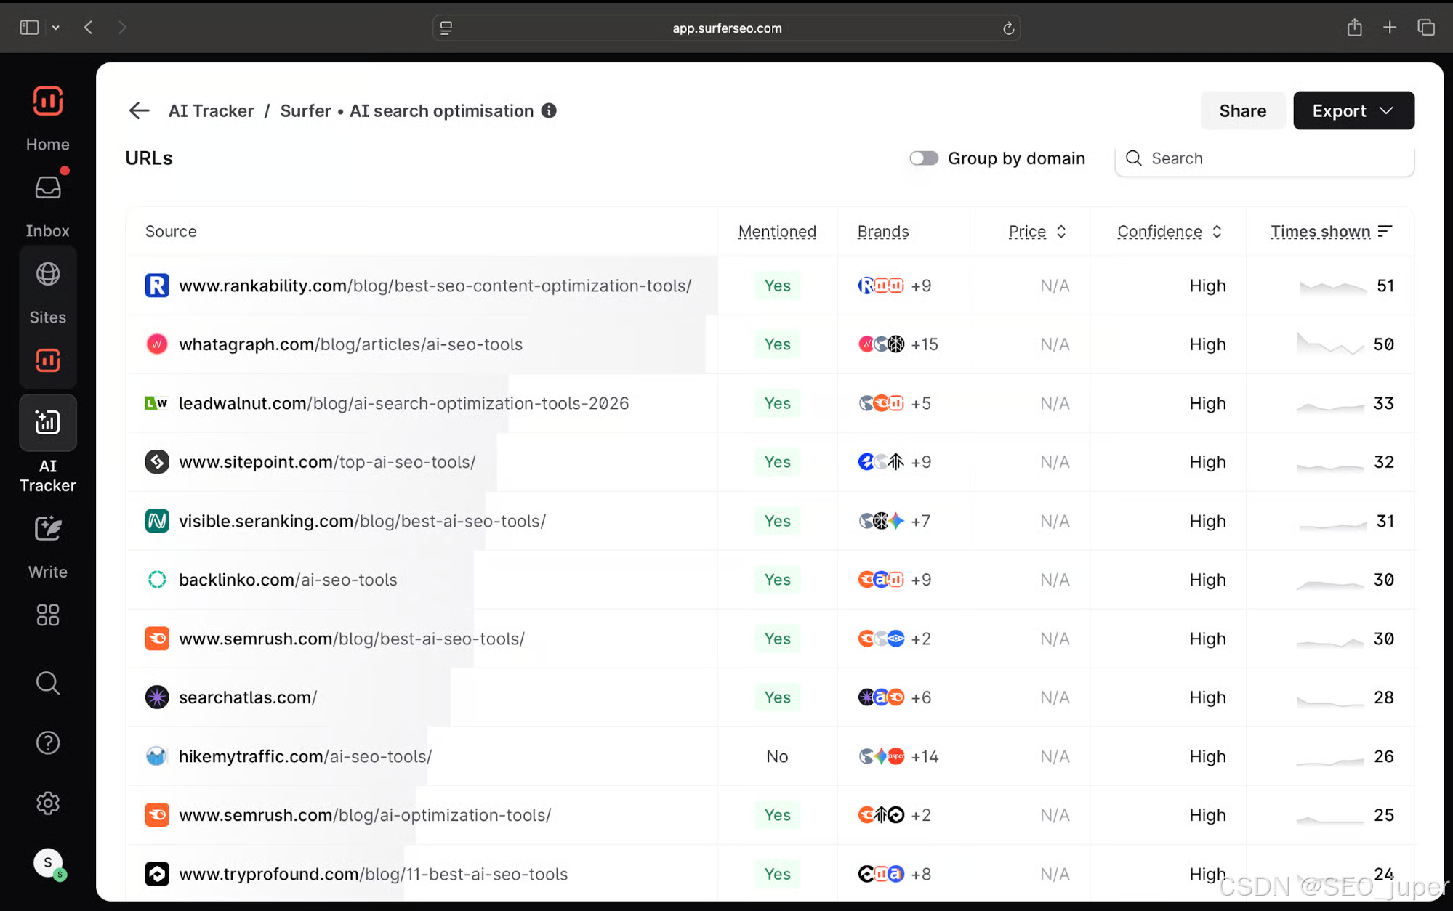Open the settings gear icon
The width and height of the screenshot is (1453, 911).
tap(48, 803)
